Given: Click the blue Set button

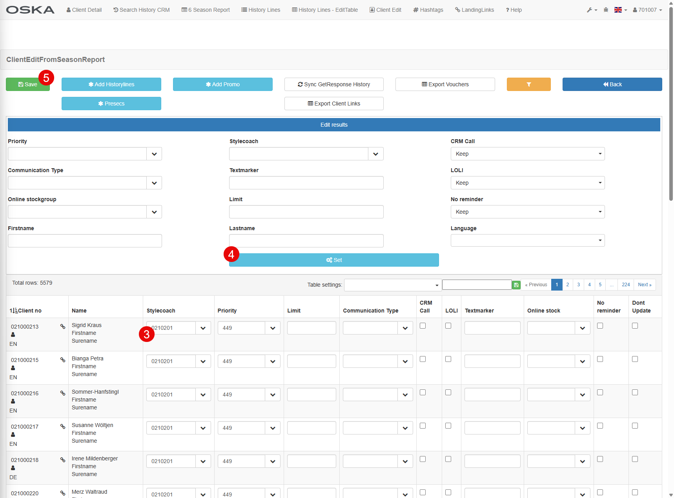Looking at the screenshot, I should coord(334,260).
